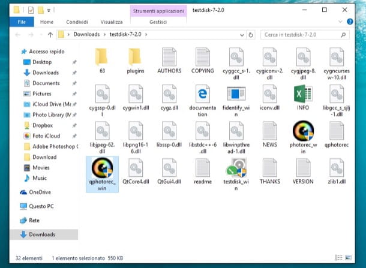Viewport: 366px width, 268px height.
Task: Select cygssp-0.dll file
Action: tap(102, 101)
